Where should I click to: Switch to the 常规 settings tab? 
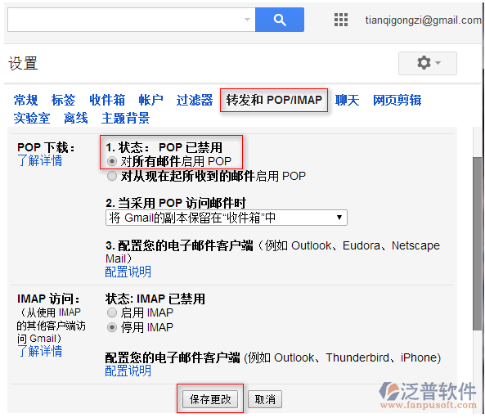(x=25, y=100)
